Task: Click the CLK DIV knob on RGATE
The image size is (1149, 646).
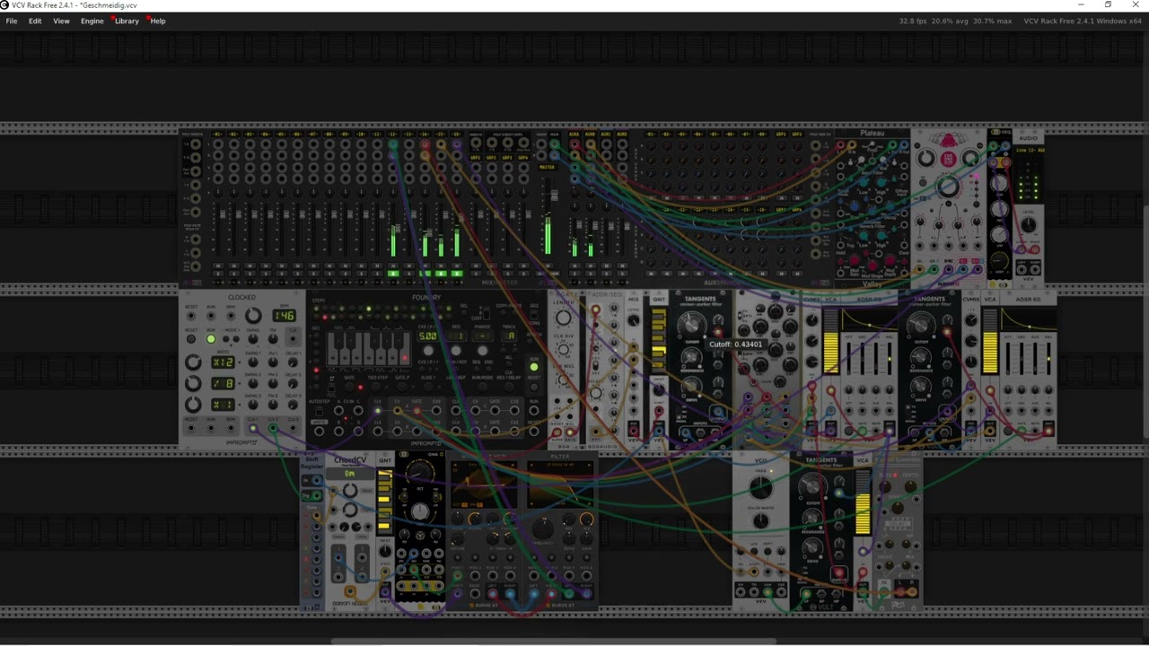Action: 564,347
